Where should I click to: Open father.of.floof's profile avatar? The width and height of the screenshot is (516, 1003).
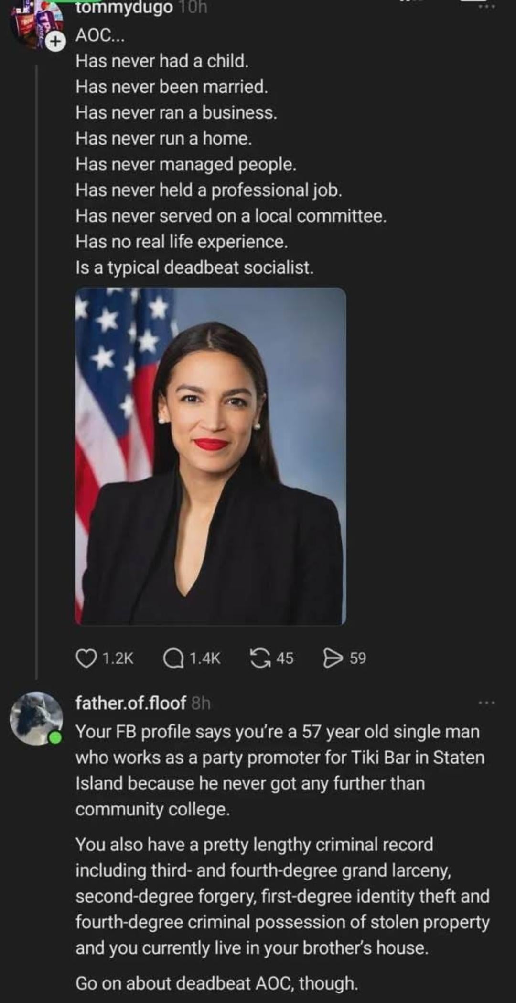[36, 718]
